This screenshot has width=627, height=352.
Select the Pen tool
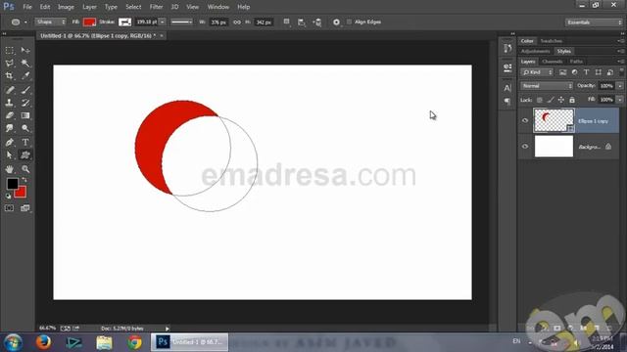click(9, 142)
